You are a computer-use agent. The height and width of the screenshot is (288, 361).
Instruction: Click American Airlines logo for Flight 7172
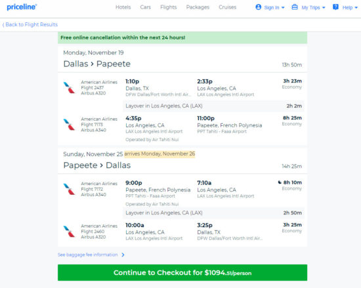[x=69, y=189]
